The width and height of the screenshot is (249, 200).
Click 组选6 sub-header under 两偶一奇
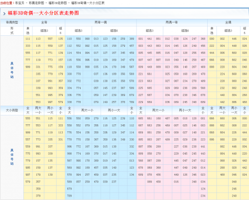[185, 30]
